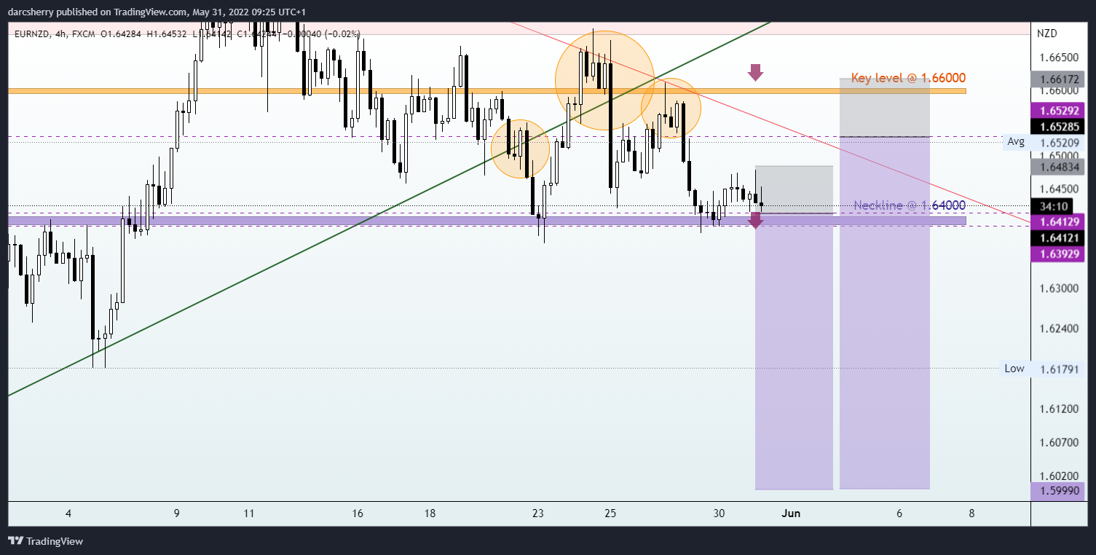1096x555 pixels.
Task: Click the date 25 on the time axis
Action: pos(610,513)
